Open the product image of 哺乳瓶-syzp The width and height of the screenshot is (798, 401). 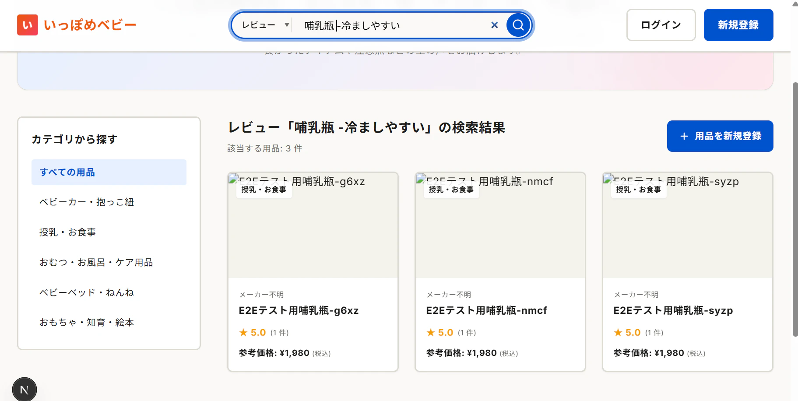click(688, 225)
